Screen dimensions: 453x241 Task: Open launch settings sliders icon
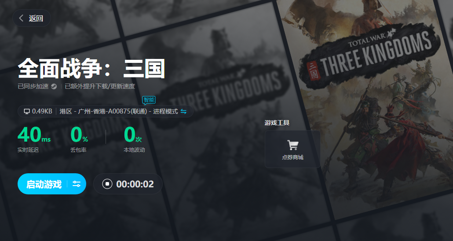[x=77, y=184]
